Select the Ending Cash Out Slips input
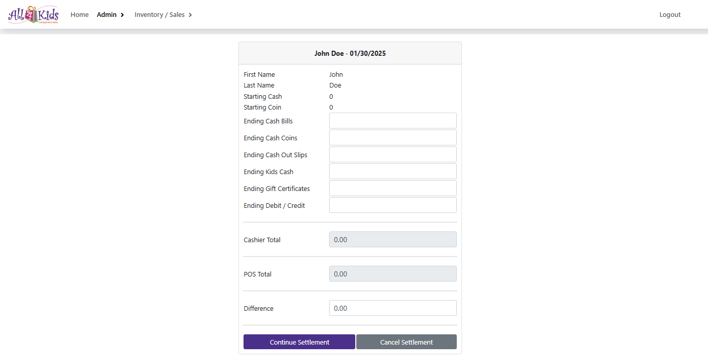This screenshot has width=708, height=362. point(392,155)
